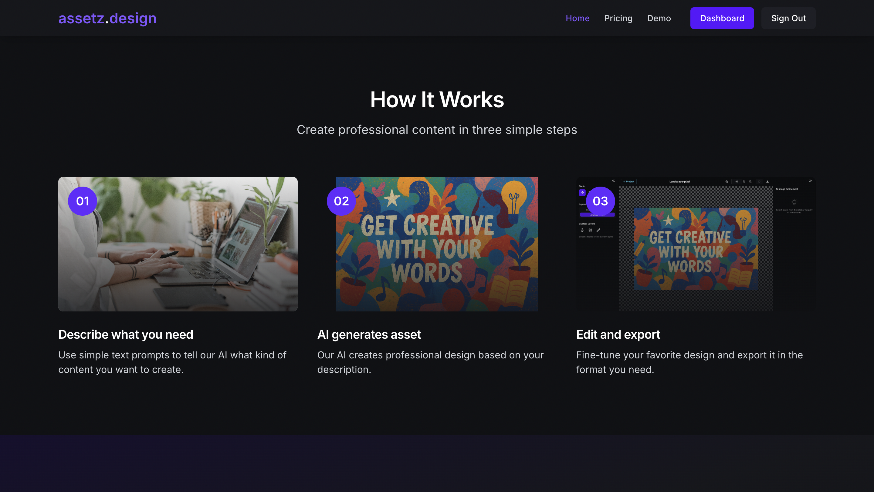Click the Project back button
The height and width of the screenshot is (492, 874).
pos(628,181)
